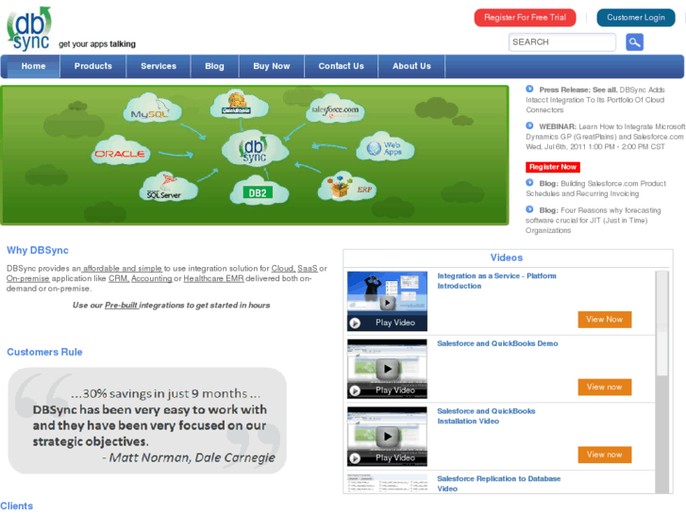Click the Matt Norman testimonial quote box
Viewport: 686px width, 514px height.
tap(147, 421)
